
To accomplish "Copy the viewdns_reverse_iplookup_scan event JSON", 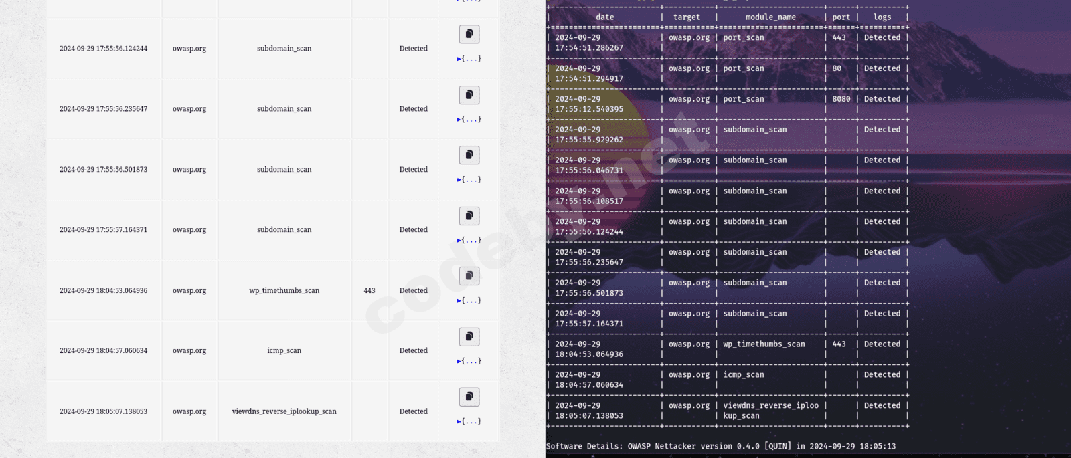I will click(469, 397).
